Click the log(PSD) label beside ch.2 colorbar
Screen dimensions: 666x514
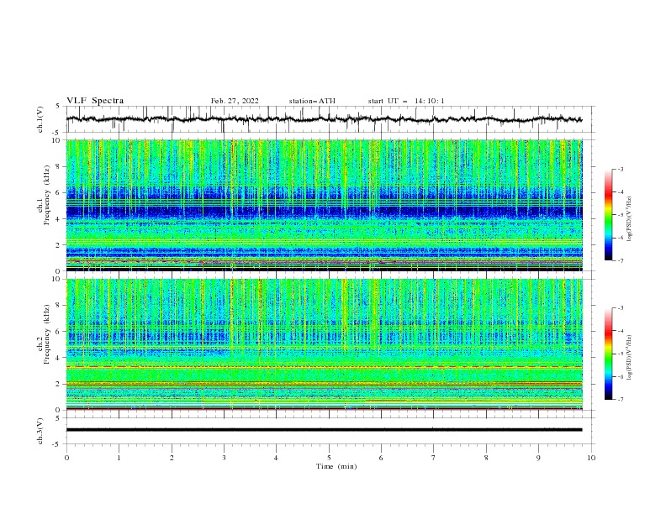point(630,357)
